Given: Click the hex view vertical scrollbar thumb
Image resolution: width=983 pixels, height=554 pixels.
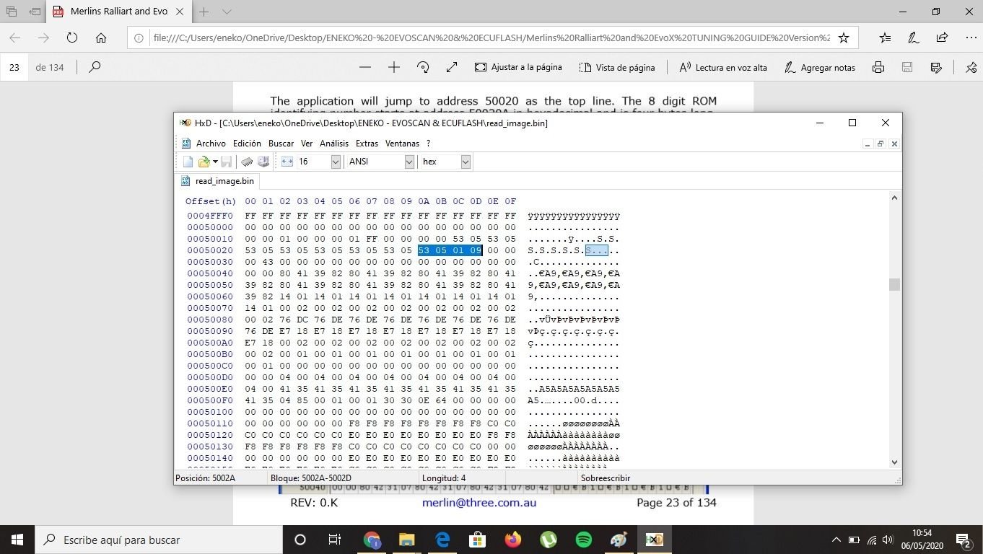Looking at the screenshot, I should (894, 284).
